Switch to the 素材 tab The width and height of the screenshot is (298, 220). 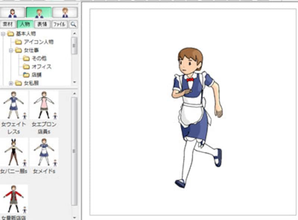8,24
